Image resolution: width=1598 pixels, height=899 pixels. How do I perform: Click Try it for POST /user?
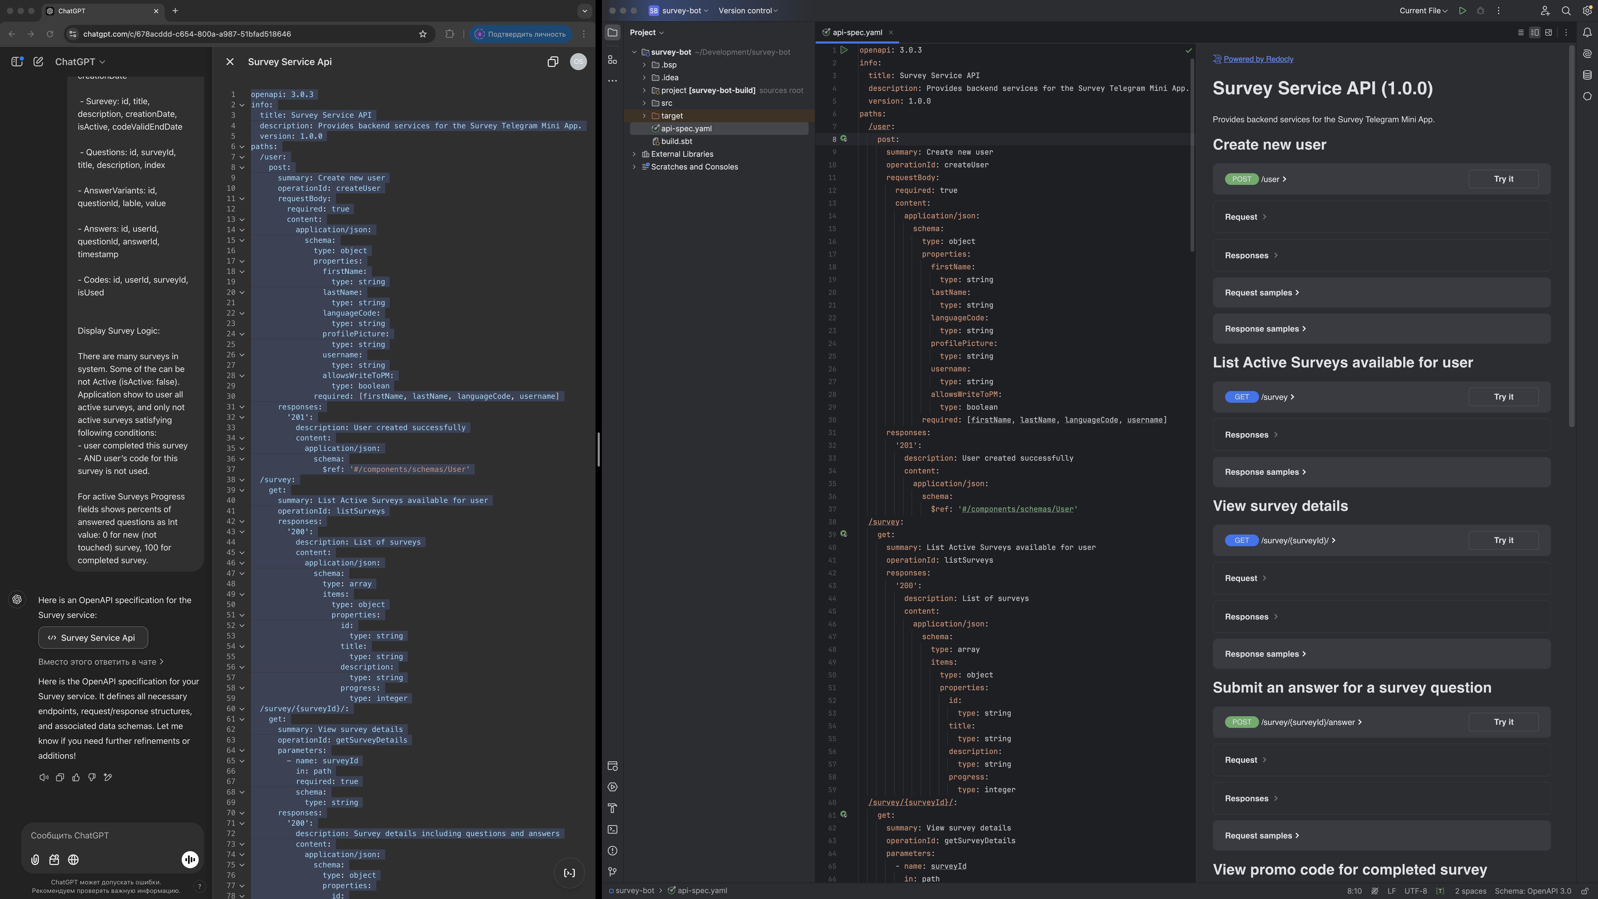pos(1503,179)
